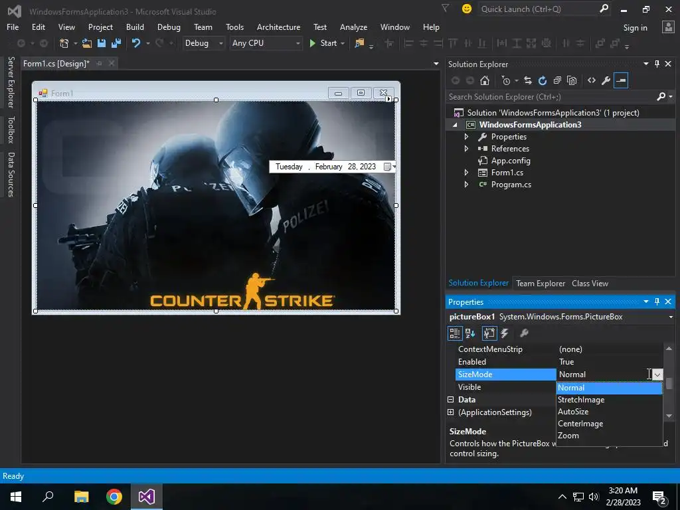Start debugging with the green play arrow
Screen dimensions: 680x510
(x=312, y=43)
